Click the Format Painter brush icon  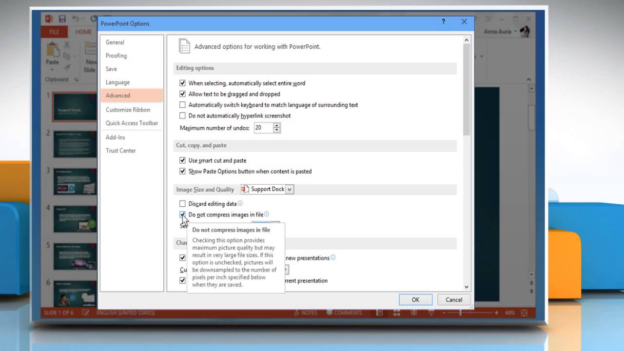tap(67, 67)
